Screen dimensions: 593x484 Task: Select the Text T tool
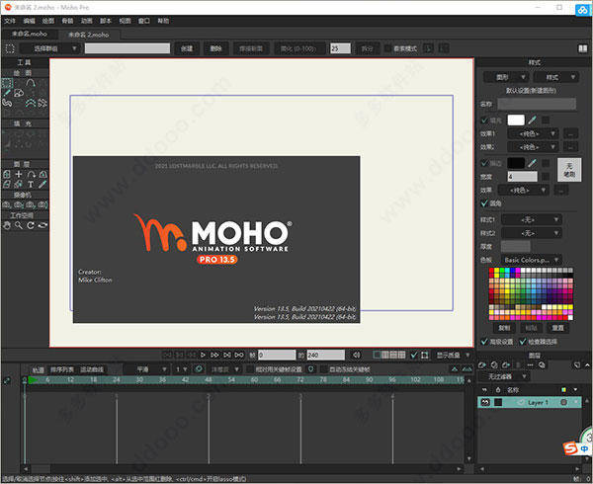[31, 185]
